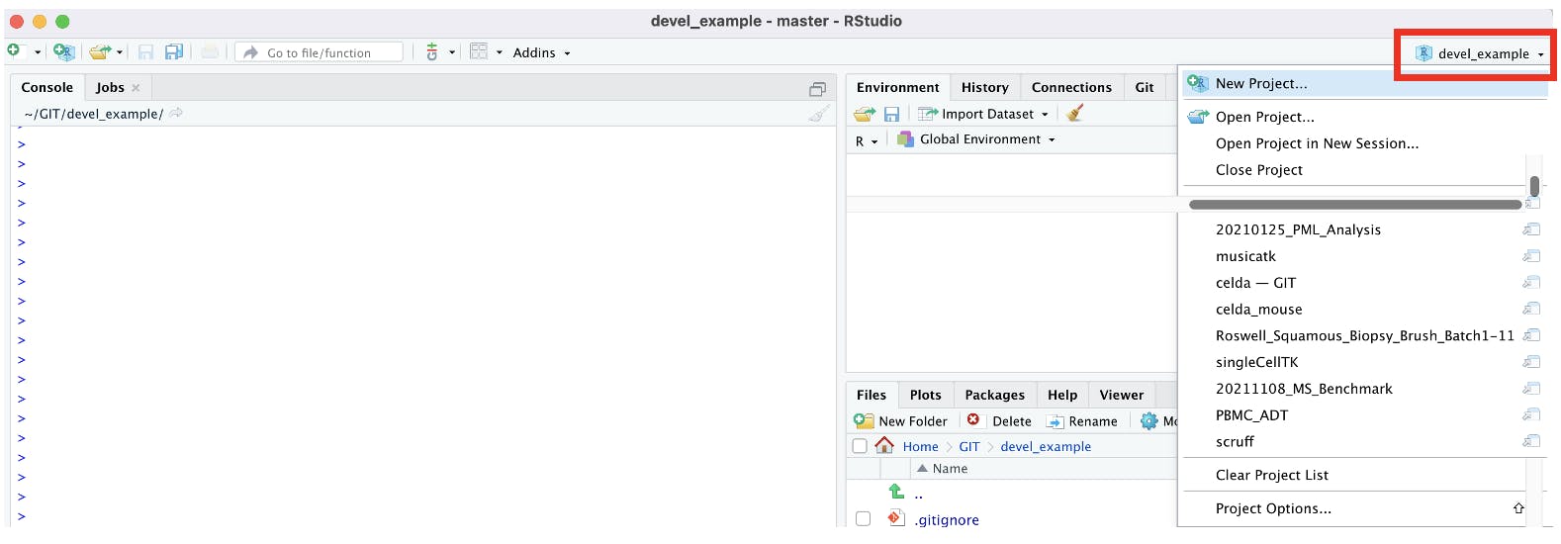The height and width of the screenshot is (544, 1561).
Task: Switch to the Console tab
Action: [x=47, y=87]
